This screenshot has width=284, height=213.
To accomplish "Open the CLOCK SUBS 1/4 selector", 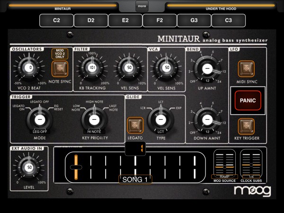I will tap(251, 177).
